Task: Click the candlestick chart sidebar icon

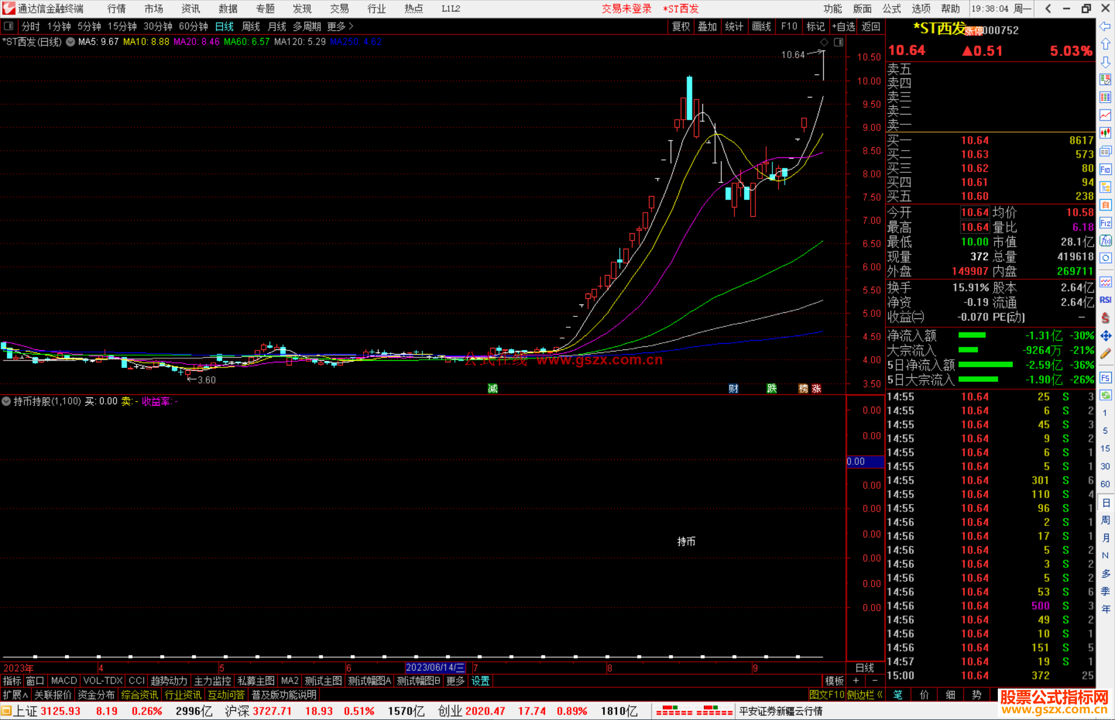Action: (1105, 133)
